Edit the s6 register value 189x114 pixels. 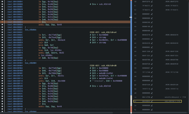(152, 60)
